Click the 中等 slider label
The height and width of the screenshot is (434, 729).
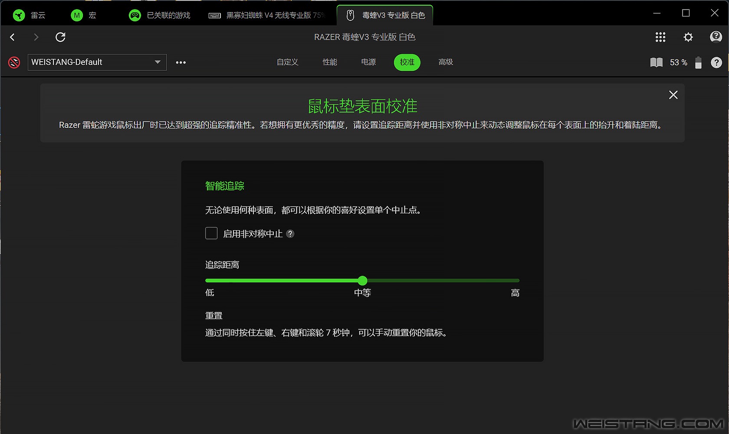point(362,293)
